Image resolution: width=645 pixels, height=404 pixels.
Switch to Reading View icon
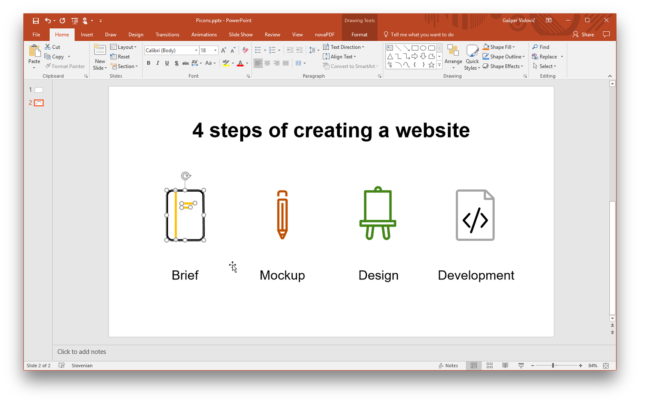coord(505,365)
